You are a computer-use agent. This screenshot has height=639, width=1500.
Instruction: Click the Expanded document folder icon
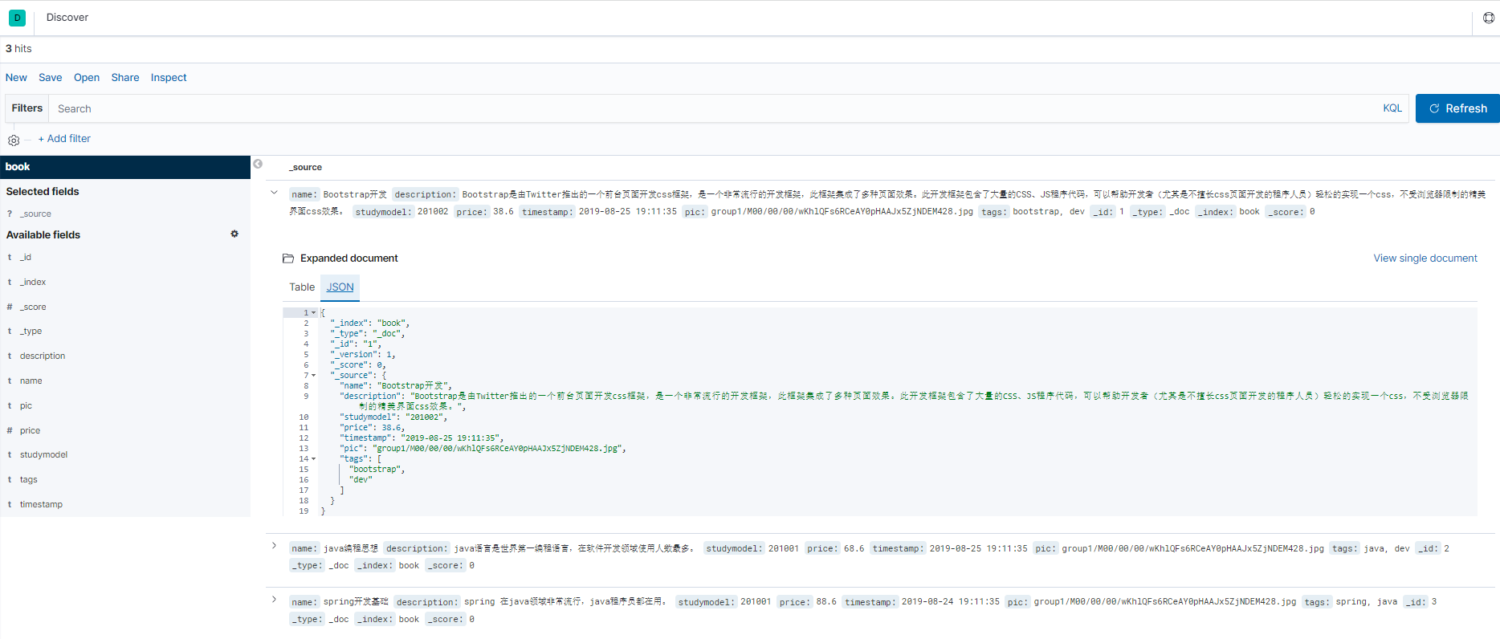(x=288, y=258)
